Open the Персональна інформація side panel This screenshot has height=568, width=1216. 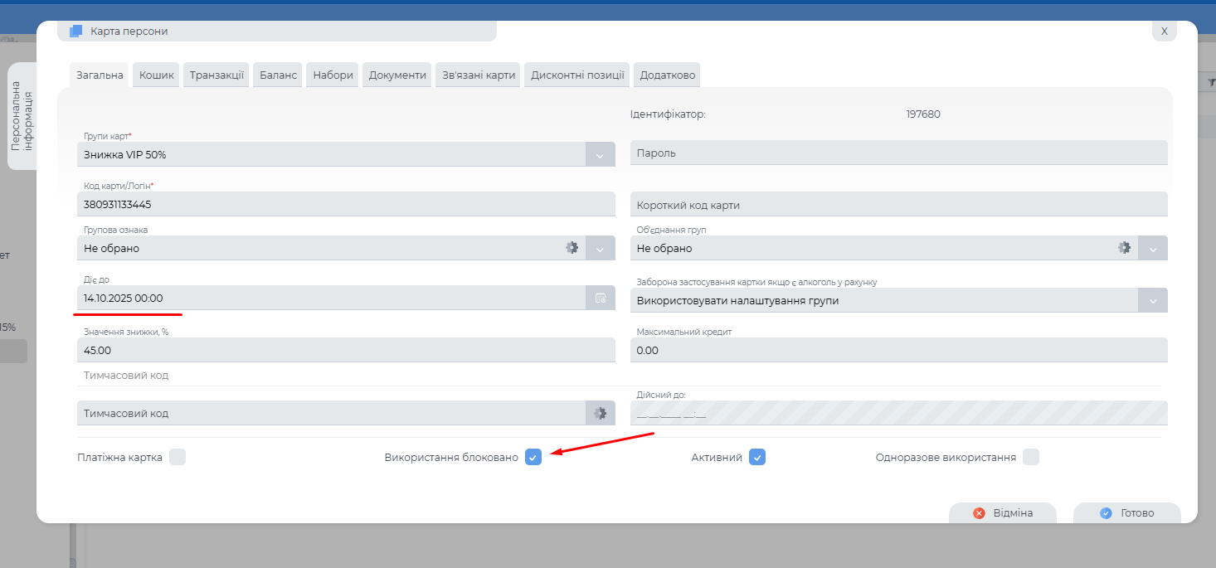pyautogui.click(x=22, y=116)
